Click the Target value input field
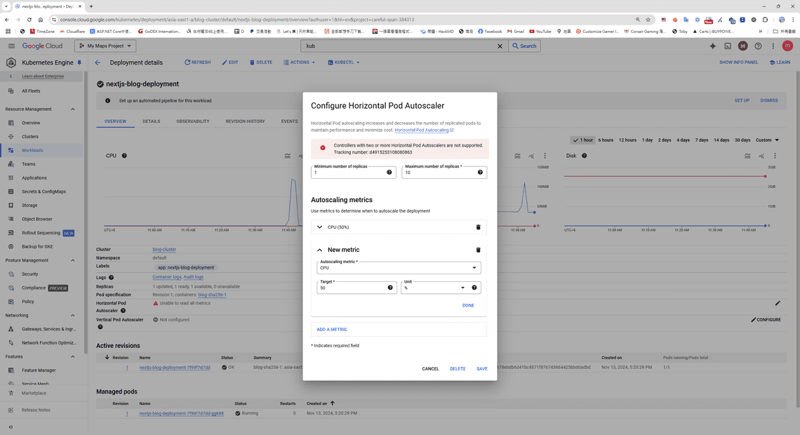This screenshot has width=800, height=435. coord(354,287)
